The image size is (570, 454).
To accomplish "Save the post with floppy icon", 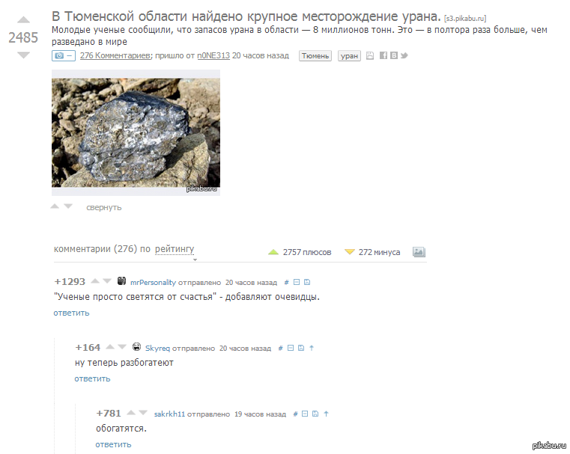I will coord(370,55).
